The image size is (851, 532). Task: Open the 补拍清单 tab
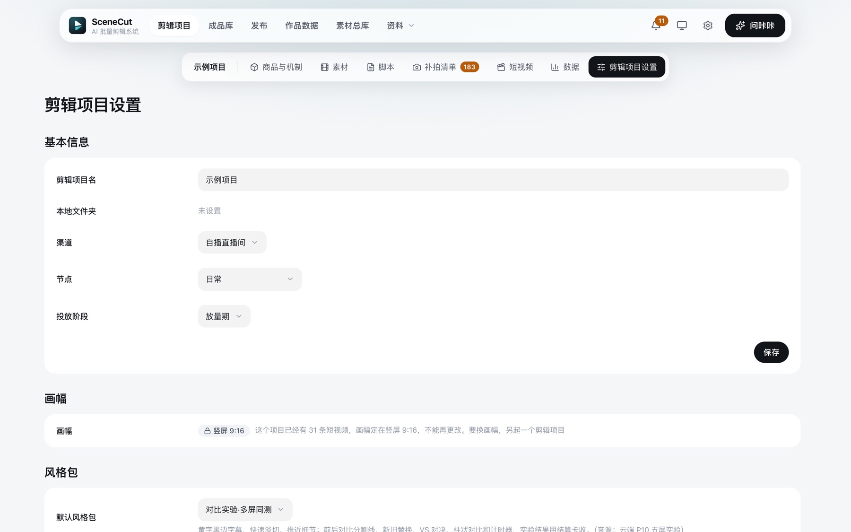coord(446,67)
